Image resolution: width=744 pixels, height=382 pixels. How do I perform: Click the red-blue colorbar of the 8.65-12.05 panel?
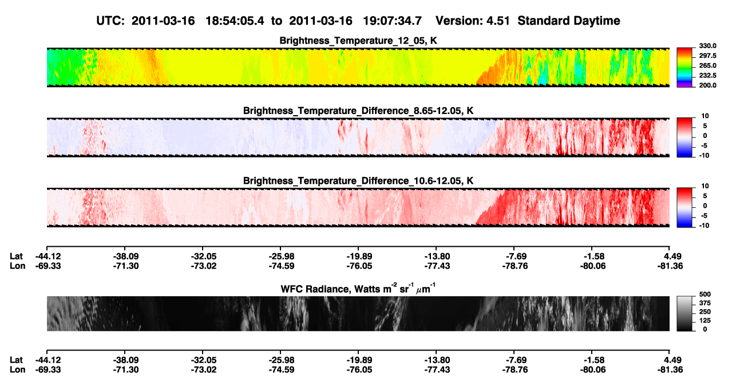[x=684, y=136]
